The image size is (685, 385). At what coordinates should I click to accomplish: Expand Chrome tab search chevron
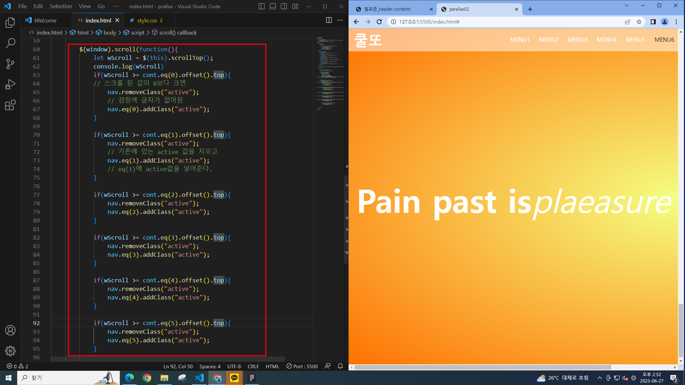[626, 6]
